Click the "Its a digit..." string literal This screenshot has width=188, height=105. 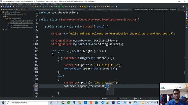click(106, 65)
